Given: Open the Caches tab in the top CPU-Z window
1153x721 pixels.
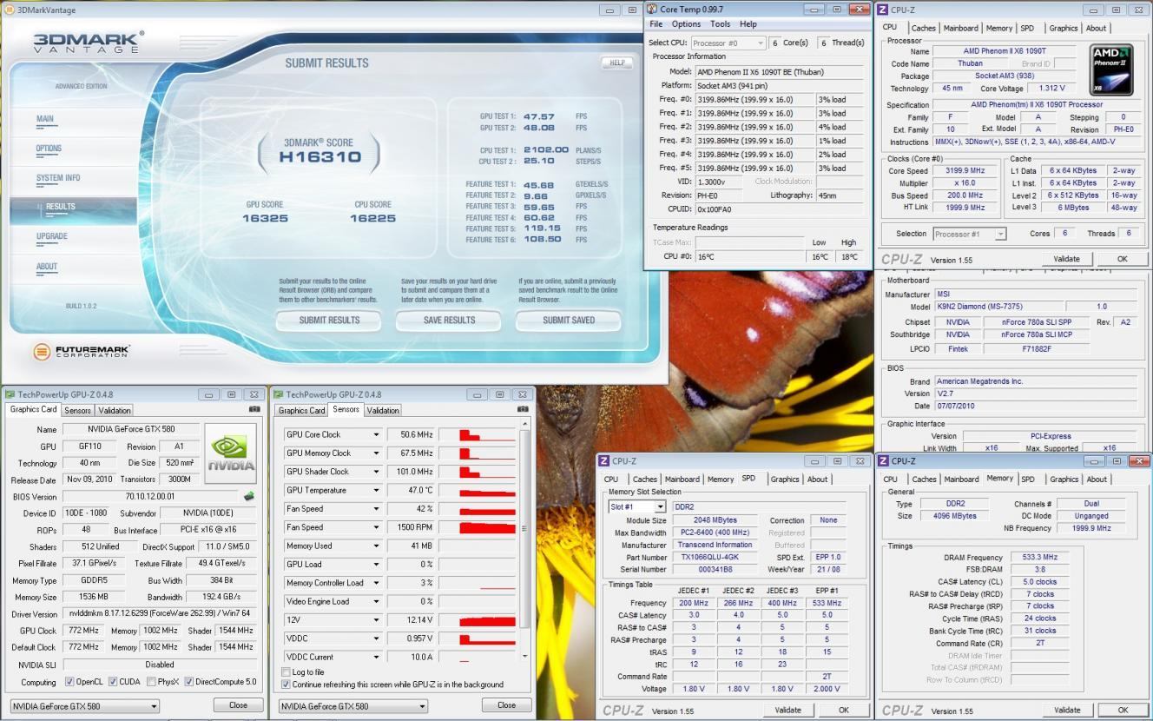Looking at the screenshot, I should (923, 28).
